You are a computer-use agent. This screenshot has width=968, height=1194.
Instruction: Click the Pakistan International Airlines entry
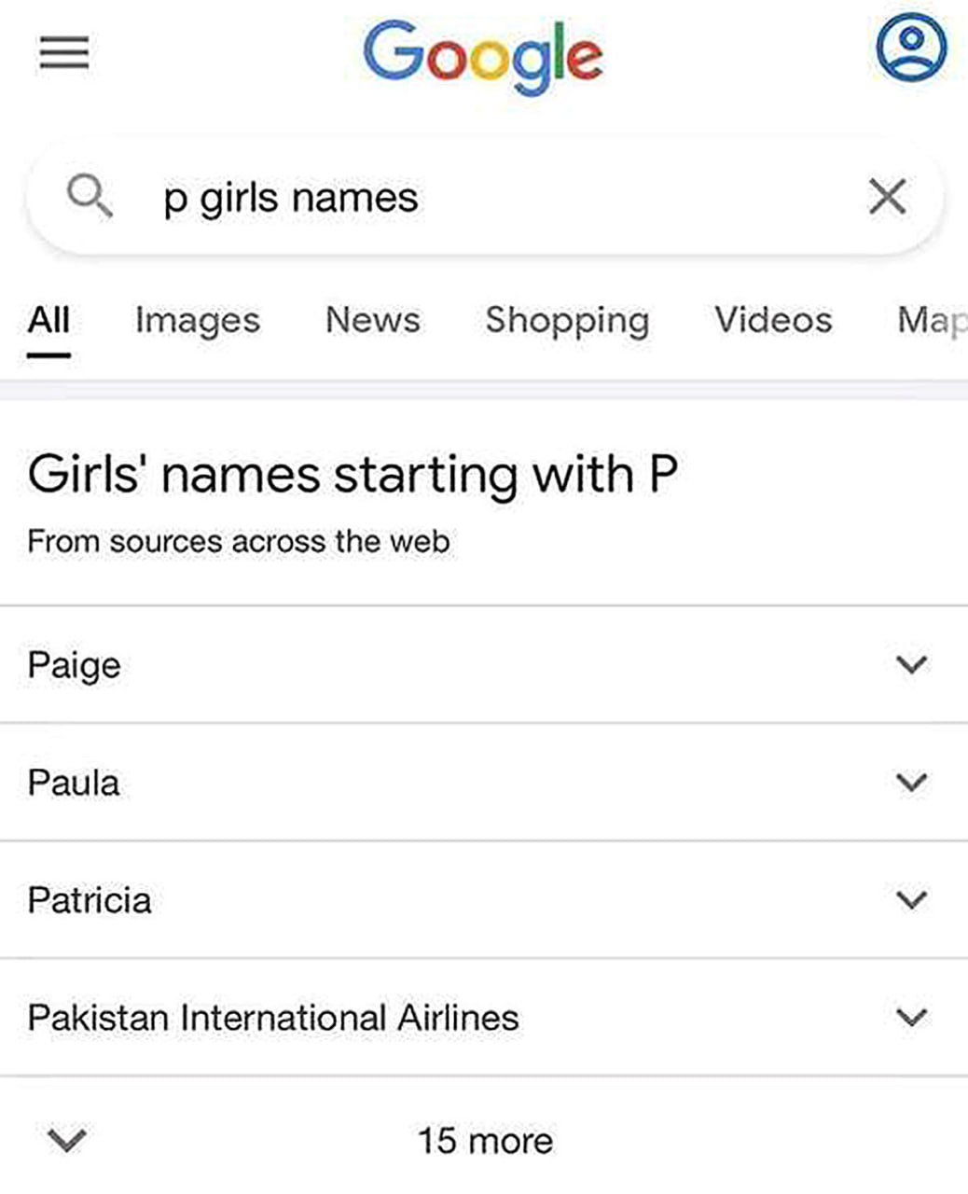[x=273, y=1018]
